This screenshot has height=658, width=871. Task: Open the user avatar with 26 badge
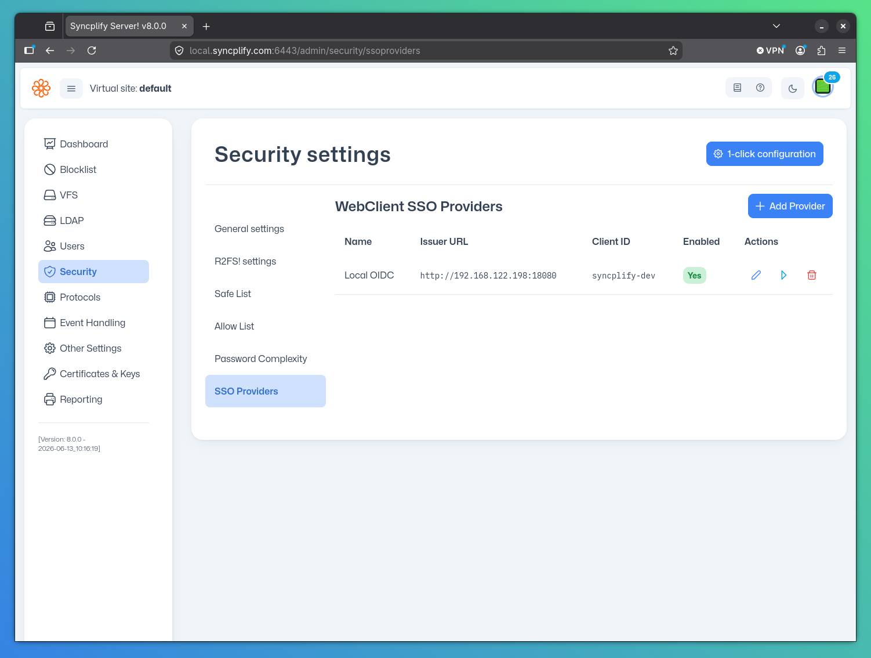point(823,87)
